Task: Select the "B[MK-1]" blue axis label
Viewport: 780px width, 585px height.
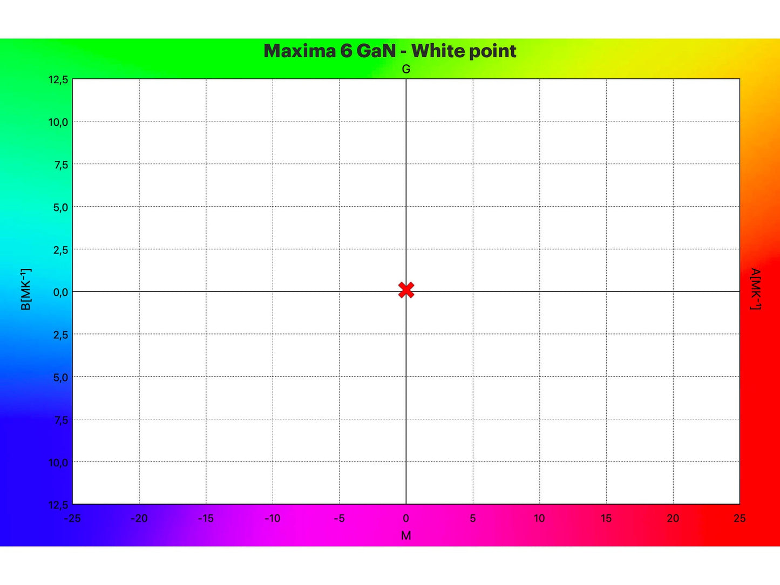Action: [25, 289]
